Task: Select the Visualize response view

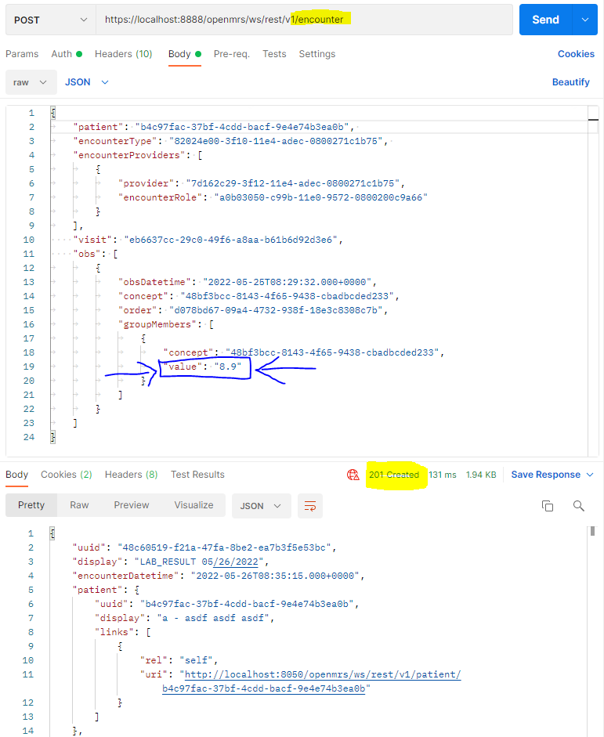Action: [193, 505]
